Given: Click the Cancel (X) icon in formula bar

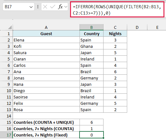Looking at the screenshot, I should pos(45,7).
